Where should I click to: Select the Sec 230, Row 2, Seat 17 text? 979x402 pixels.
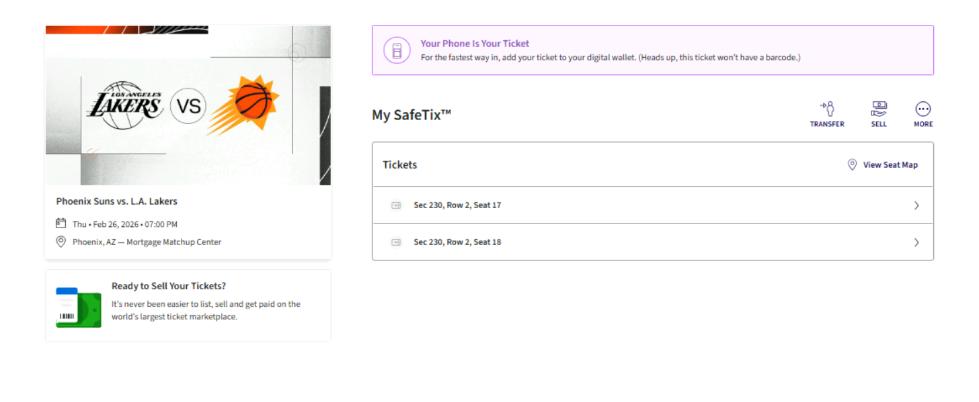[x=457, y=205]
